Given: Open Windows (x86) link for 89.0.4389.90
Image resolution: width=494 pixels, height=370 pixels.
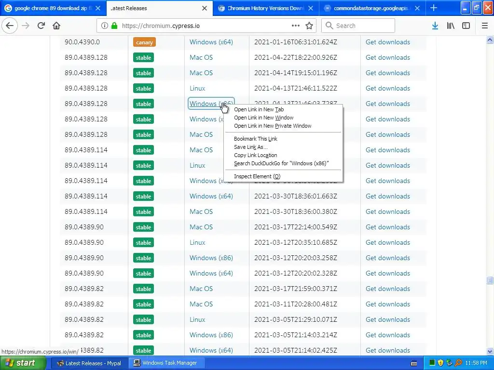Looking at the screenshot, I should [x=211, y=258].
